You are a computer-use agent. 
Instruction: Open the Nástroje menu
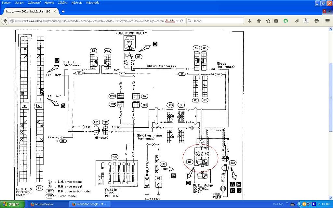(x=77, y=3)
